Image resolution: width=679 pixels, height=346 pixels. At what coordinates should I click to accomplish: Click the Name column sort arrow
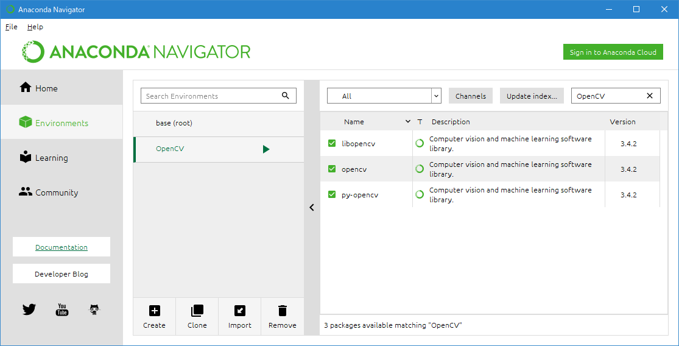[407, 122]
